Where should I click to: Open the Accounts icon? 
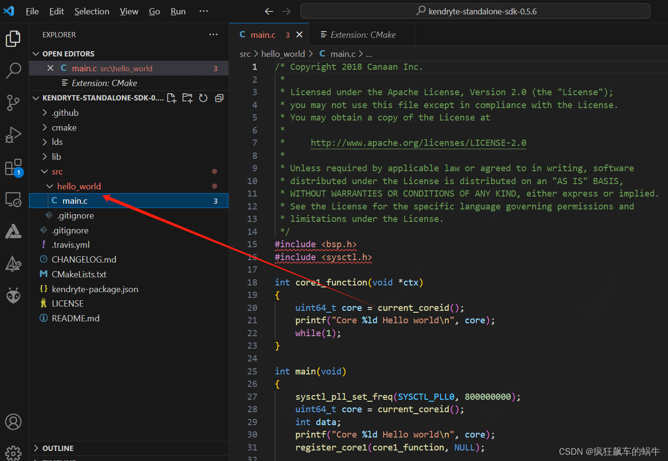coord(13,422)
